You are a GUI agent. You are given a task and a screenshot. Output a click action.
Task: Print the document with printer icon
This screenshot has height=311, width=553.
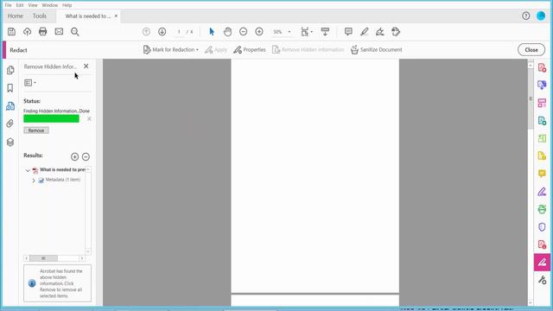(42, 32)
